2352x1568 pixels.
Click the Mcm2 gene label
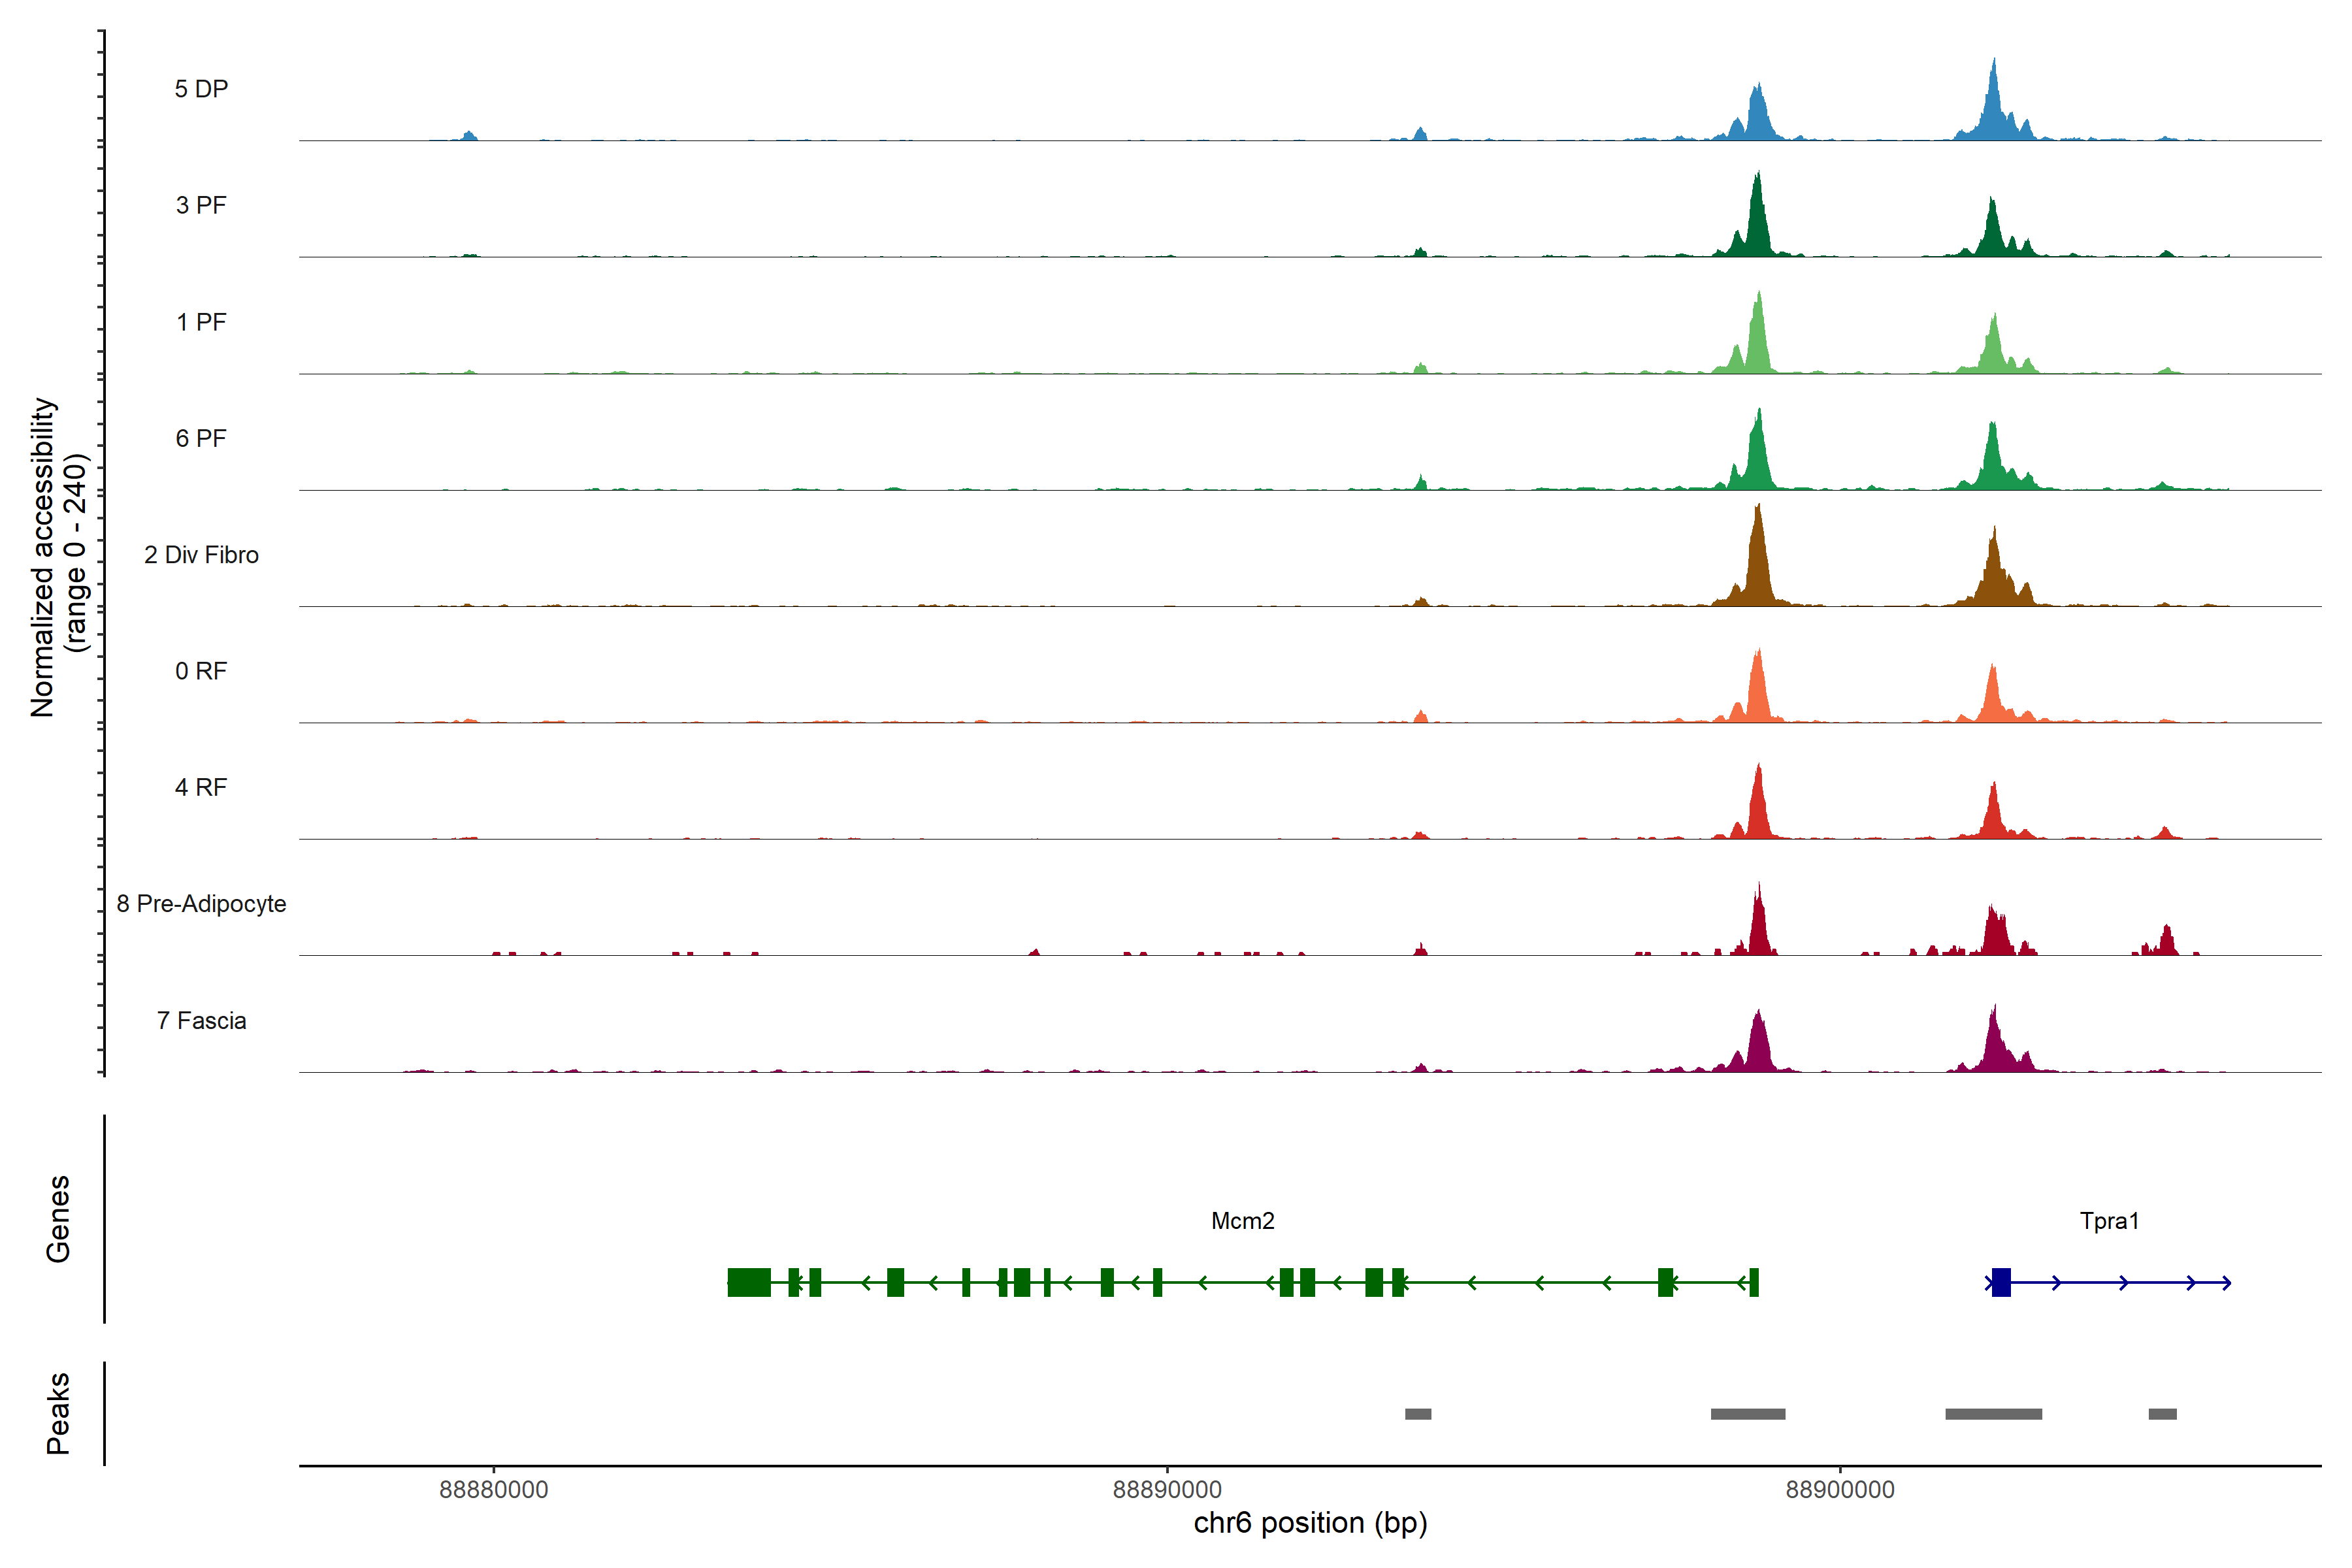(1242, 1221)
